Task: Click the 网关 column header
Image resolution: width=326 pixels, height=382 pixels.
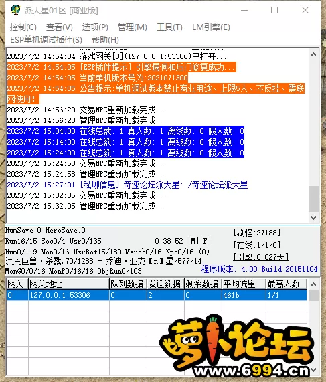Action: 17,284
